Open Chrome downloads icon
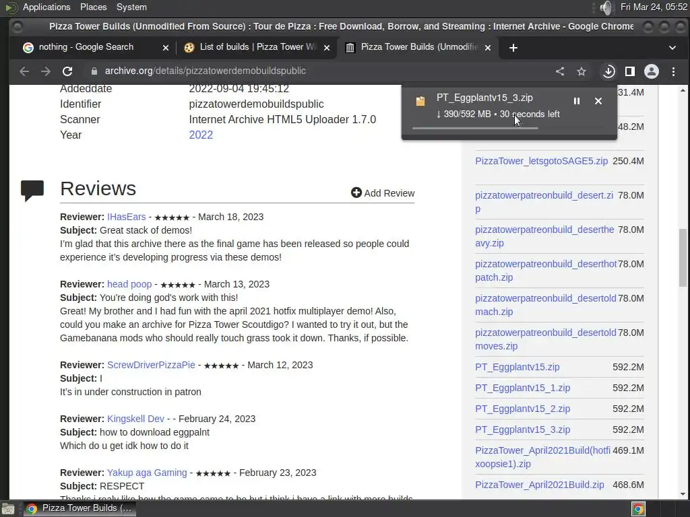690x517 pixels. (608, 71)
